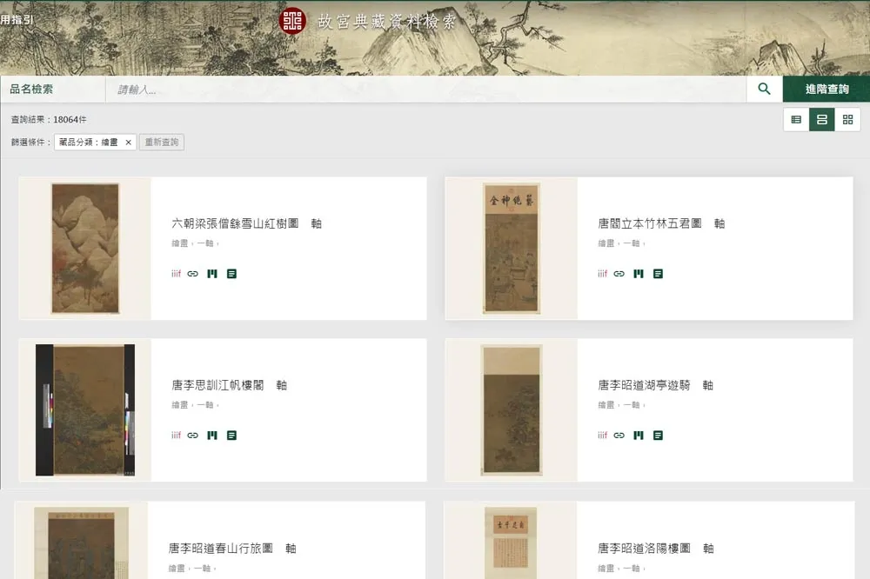
Task: Click the snow mountain painting thumbnail
Action: coord(85,249)
